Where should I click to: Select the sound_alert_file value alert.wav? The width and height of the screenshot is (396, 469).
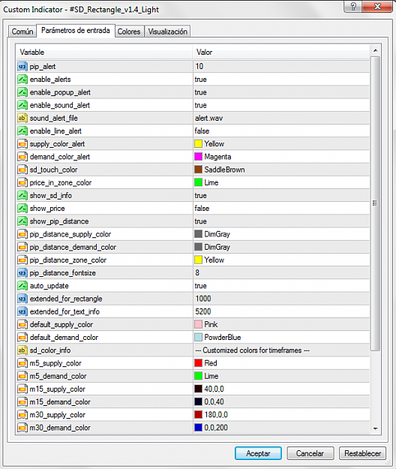(x=209, y=118)
